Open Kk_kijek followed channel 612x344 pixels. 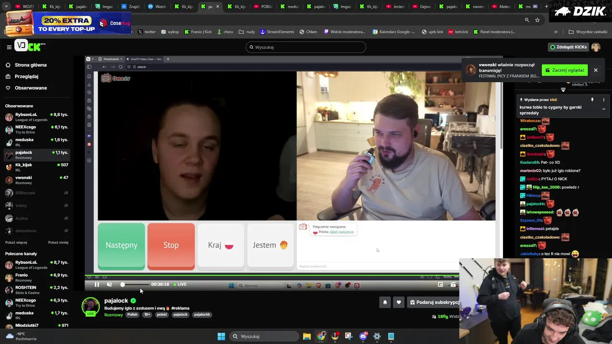point(36,167)
